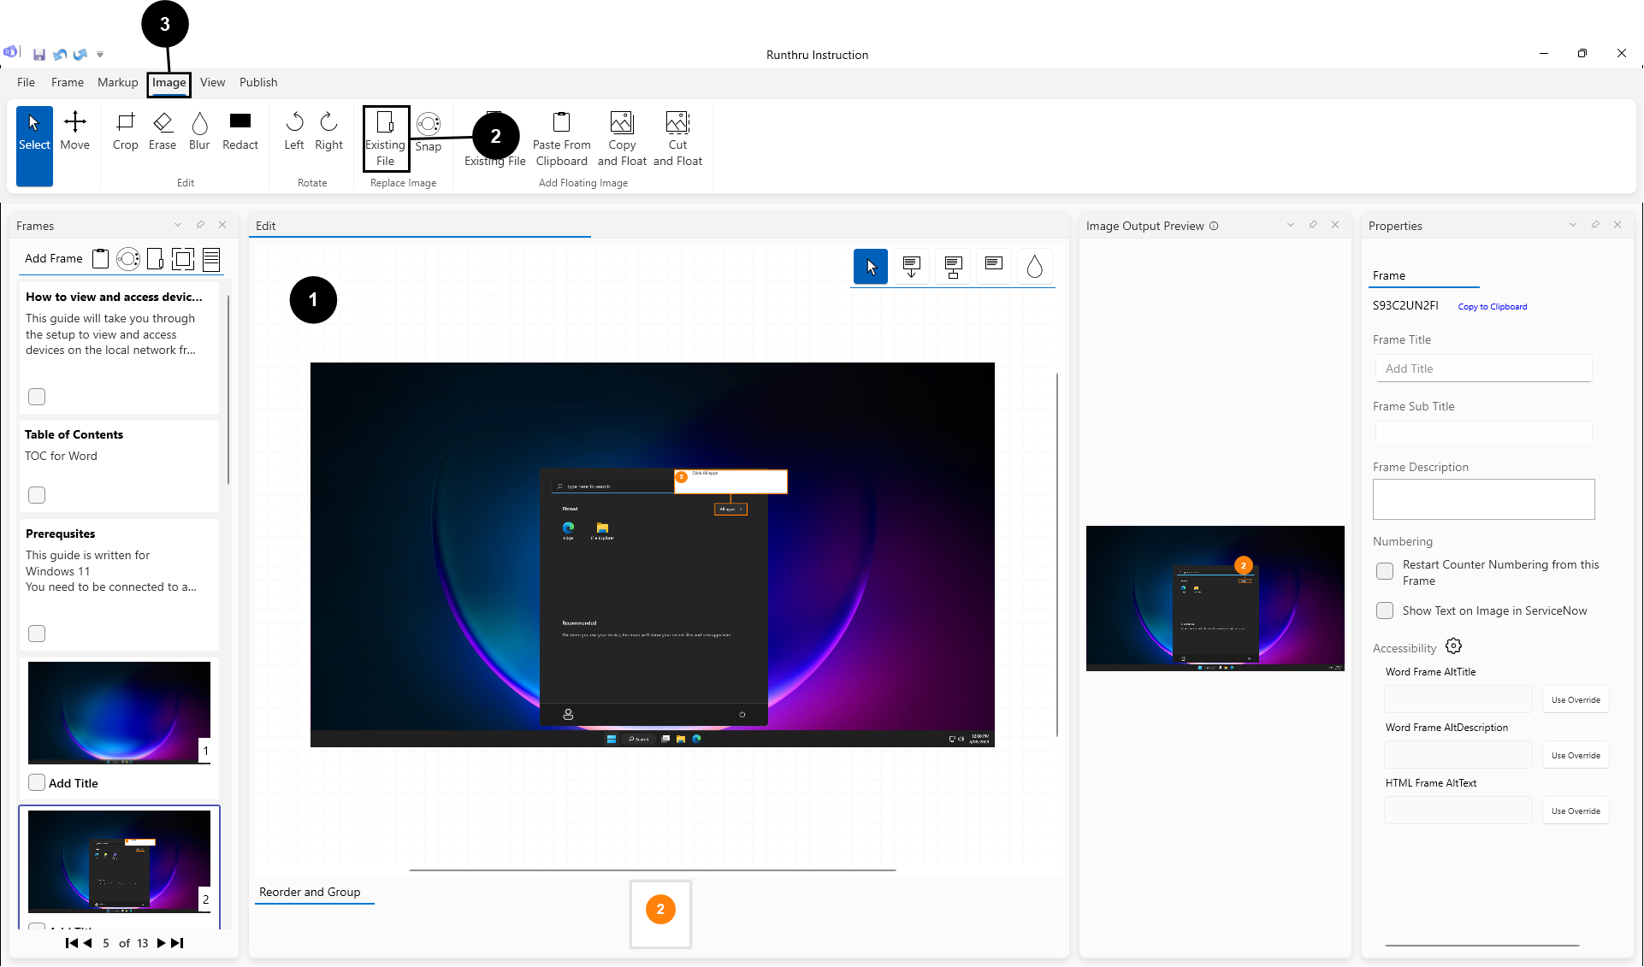The height and width of the screenshot is (967, 1644).
Task: Switch to the Publish tab
Action: point(258,82)
